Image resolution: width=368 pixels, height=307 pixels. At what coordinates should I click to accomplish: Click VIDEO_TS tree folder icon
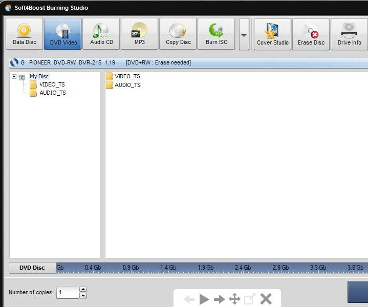pos(33,84)
